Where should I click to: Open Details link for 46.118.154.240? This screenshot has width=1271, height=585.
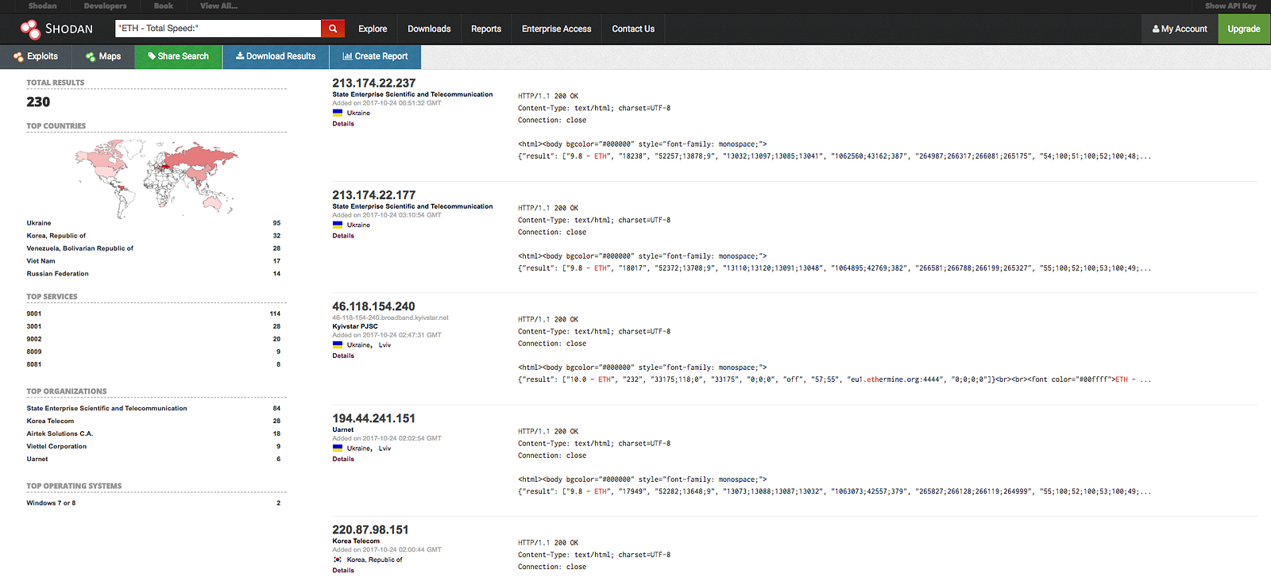[343, 356]
